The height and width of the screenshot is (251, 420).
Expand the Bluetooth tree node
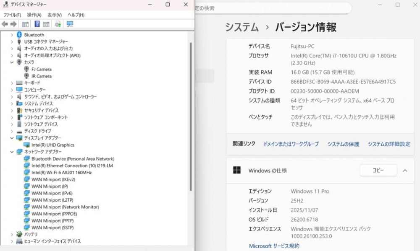click(12, 35)
